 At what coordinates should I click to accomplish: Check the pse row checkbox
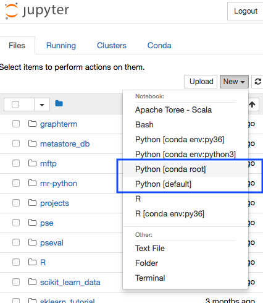click(x=16, y=223)
